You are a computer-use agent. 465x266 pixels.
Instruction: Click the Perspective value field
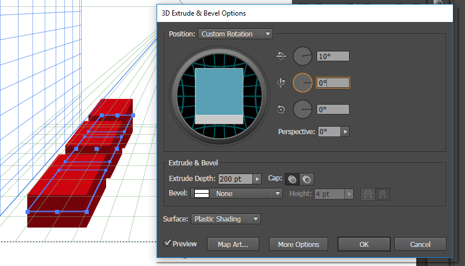point(329,132)
